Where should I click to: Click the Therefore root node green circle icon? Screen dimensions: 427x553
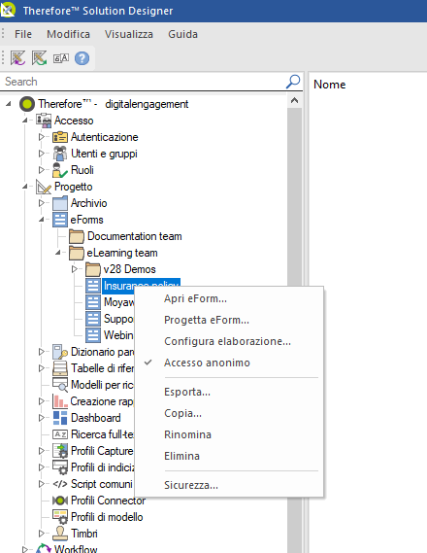point(27,104)
